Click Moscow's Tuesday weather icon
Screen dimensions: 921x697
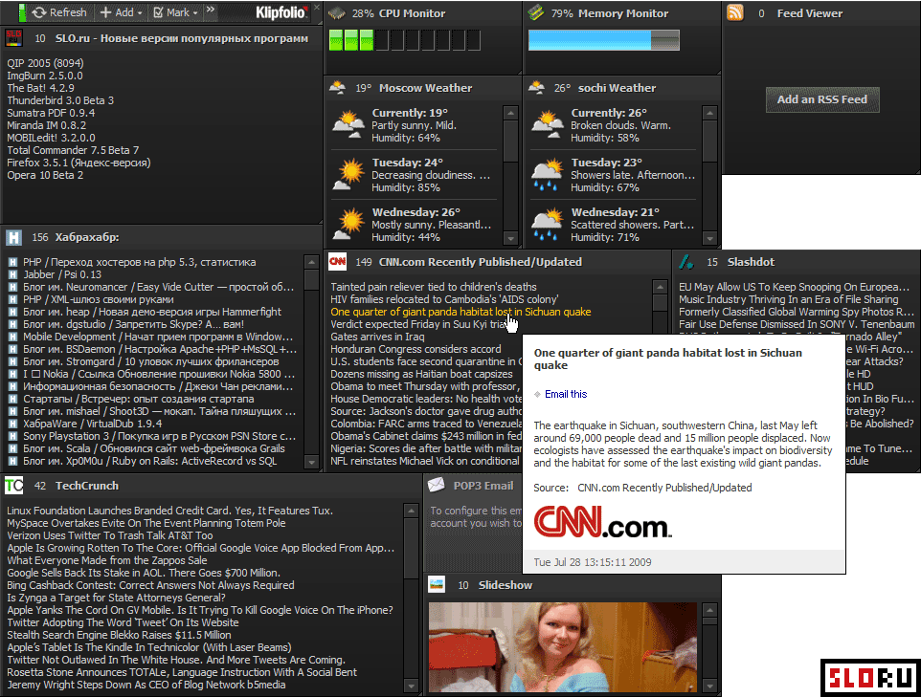point(348,175)
